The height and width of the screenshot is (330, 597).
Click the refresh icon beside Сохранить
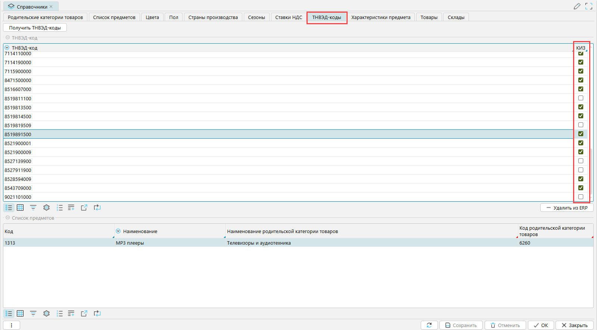click(x=429, y=325)
